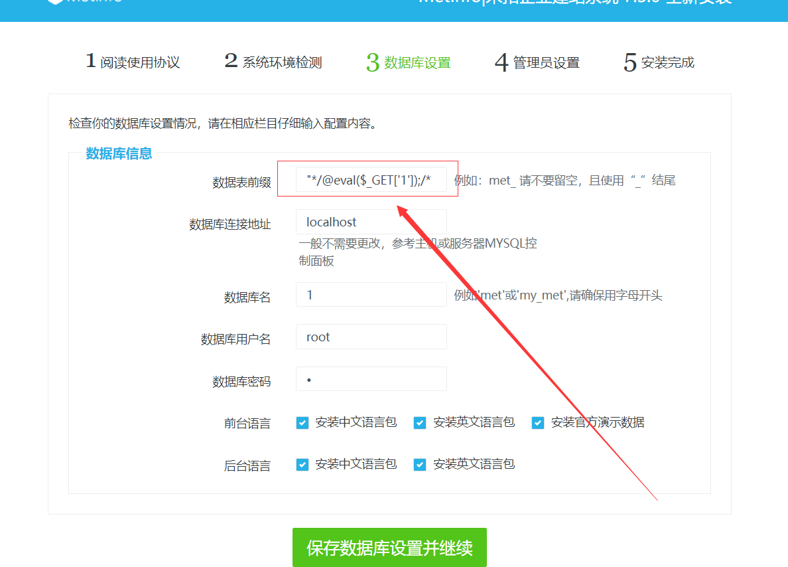Screen dimensions: 788x567
Task: Toggle the frontend 安装英文语言包 checkbox
Action: (x=420, y=422)
